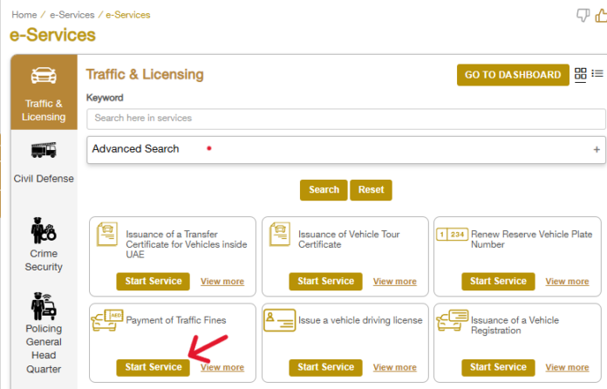Open the first e-Services breadcrumb
Screen dimensions: 607x389
tap(72, 15)
